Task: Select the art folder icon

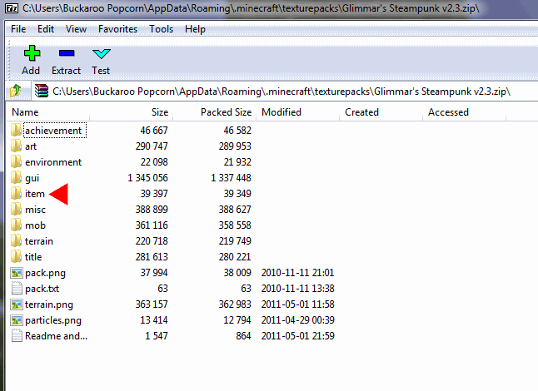Action: [x=16, y=146]
